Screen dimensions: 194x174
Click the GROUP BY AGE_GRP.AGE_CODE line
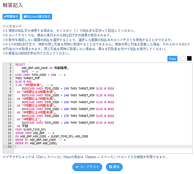(36, 140)
